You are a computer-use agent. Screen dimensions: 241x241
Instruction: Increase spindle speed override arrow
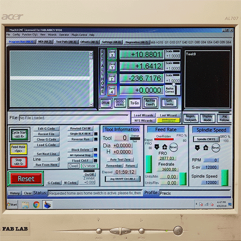pos(206,148)
